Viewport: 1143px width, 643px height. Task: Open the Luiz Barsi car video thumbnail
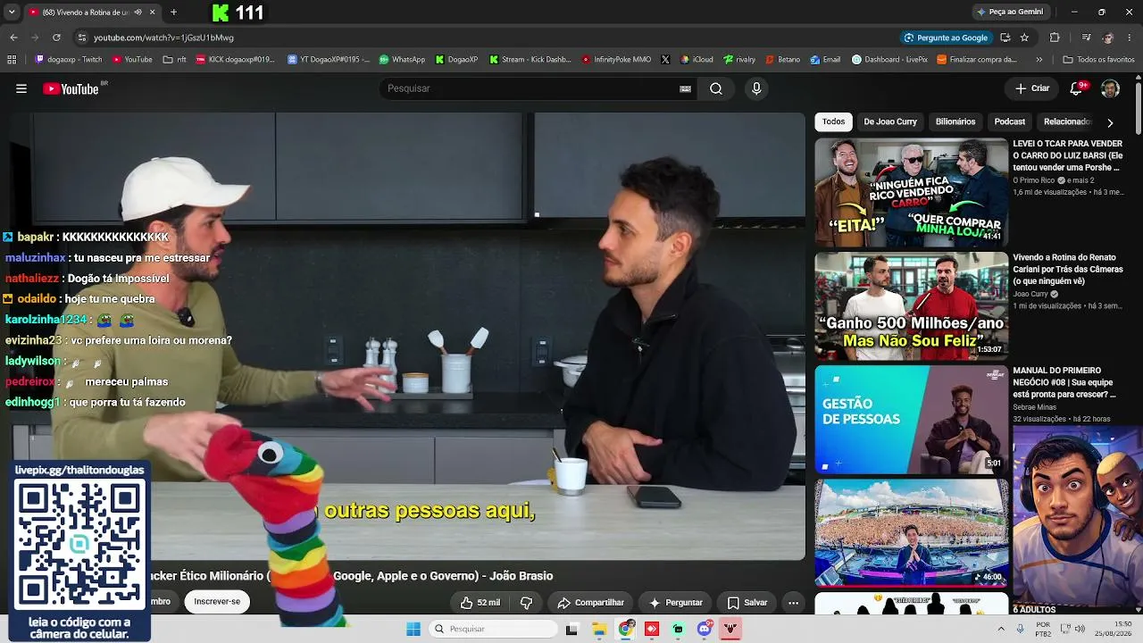coord(911,192)
